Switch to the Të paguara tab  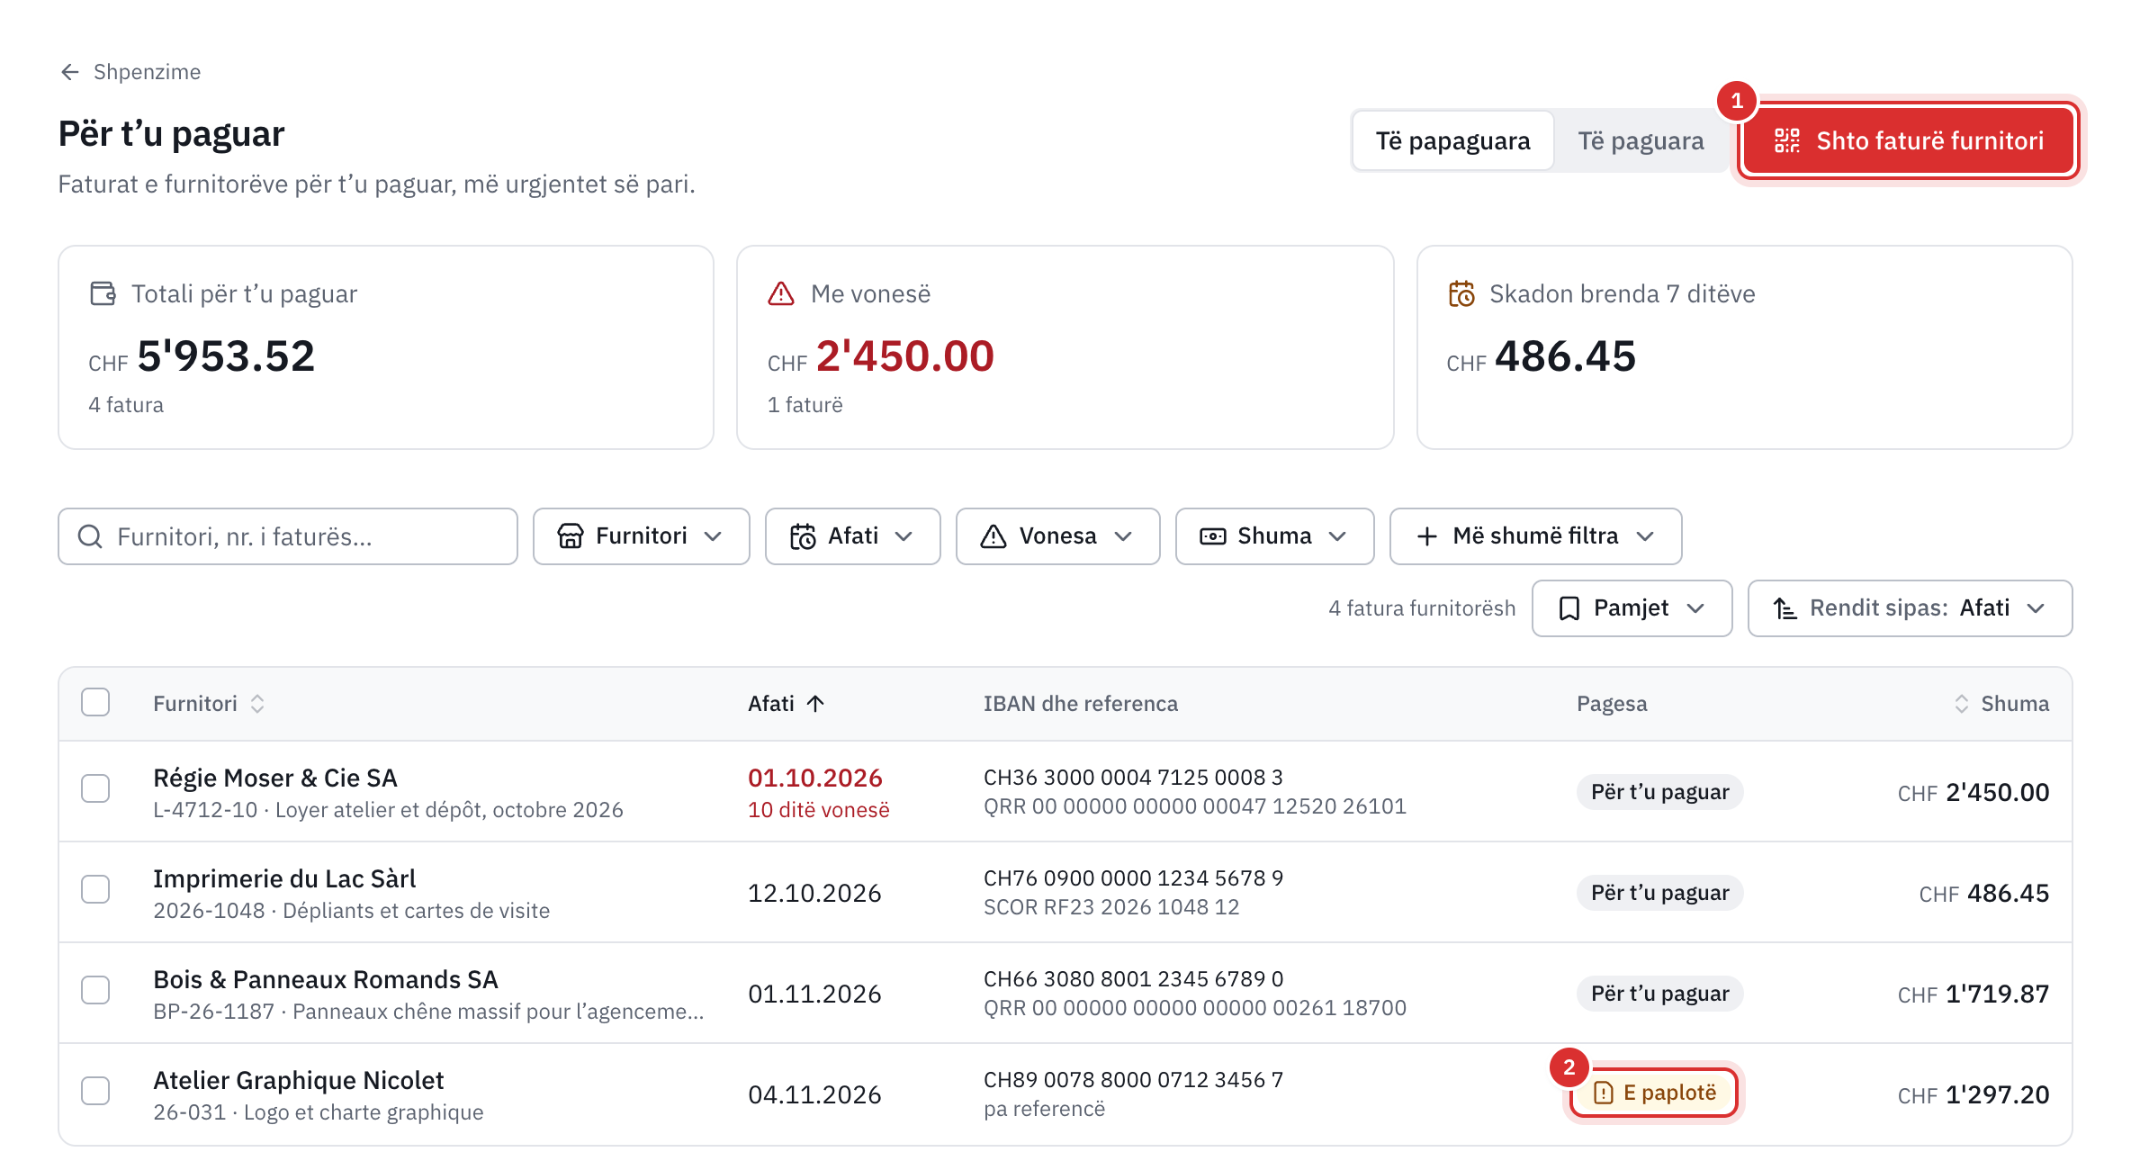point(1641,140)
